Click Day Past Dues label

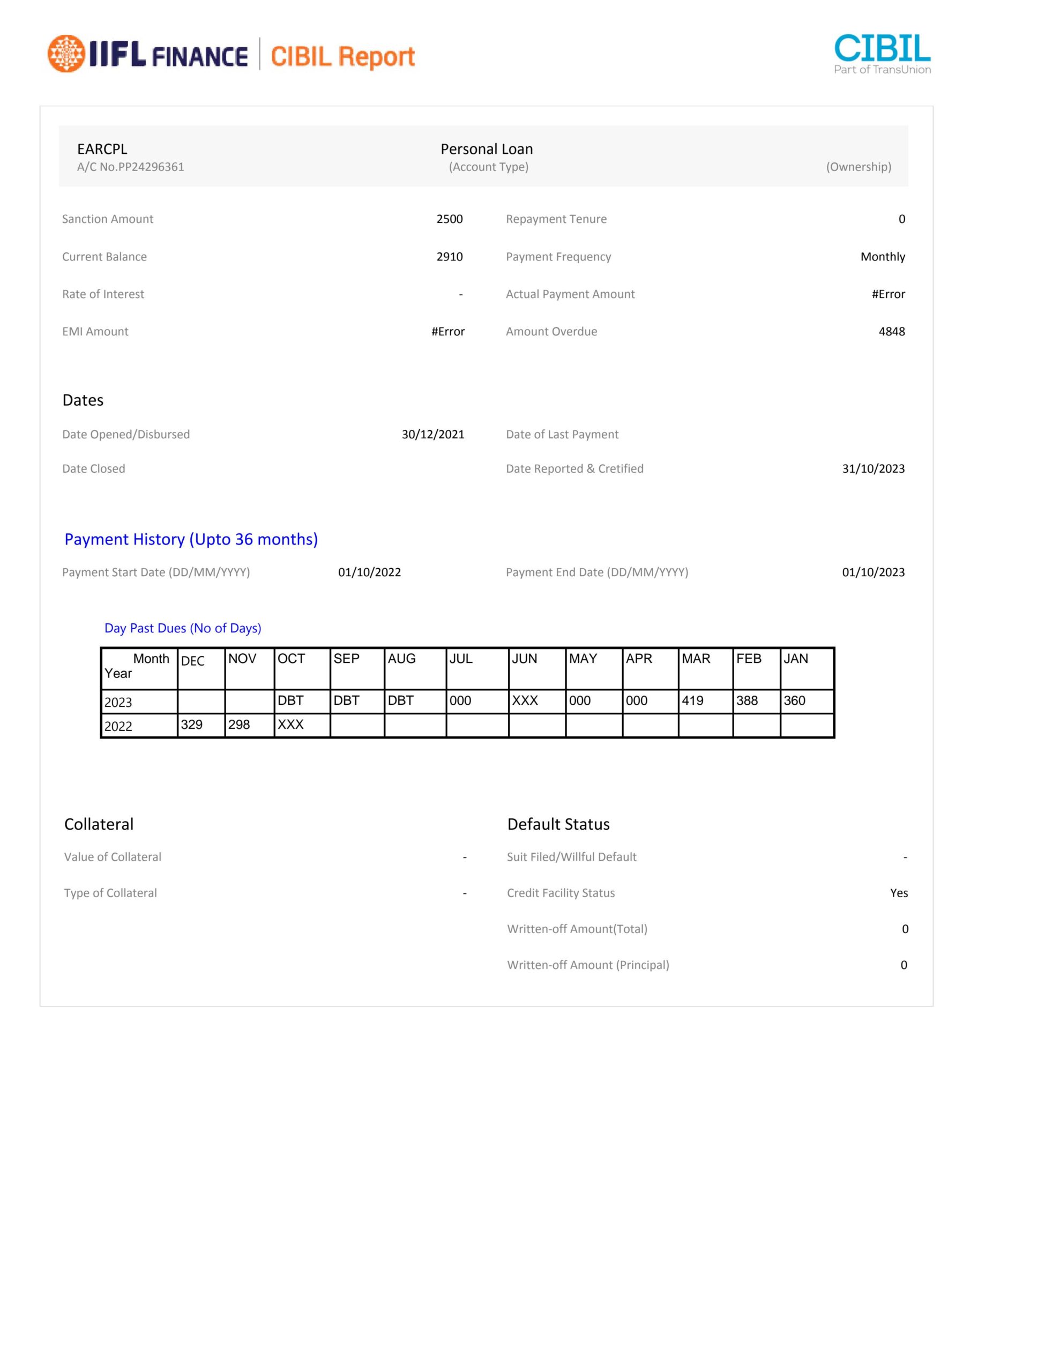[x=182, y=628]
